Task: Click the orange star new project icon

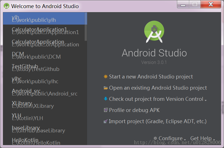Action: [x=106, y=77]
